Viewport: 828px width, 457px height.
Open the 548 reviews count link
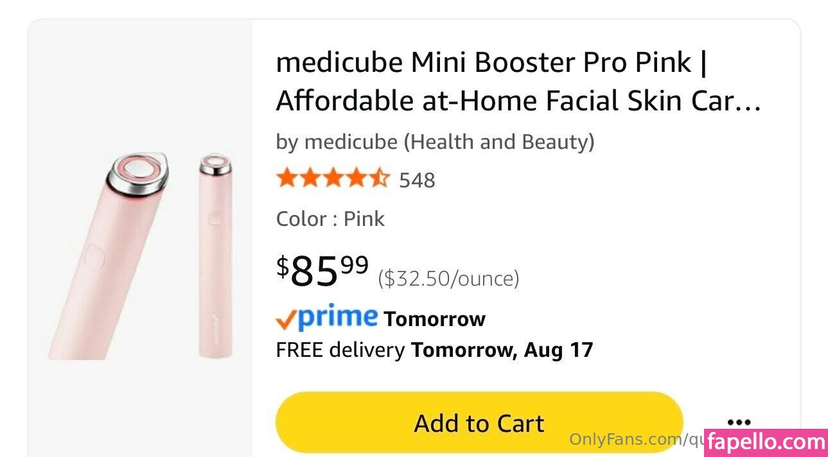(x=417, y=180)
